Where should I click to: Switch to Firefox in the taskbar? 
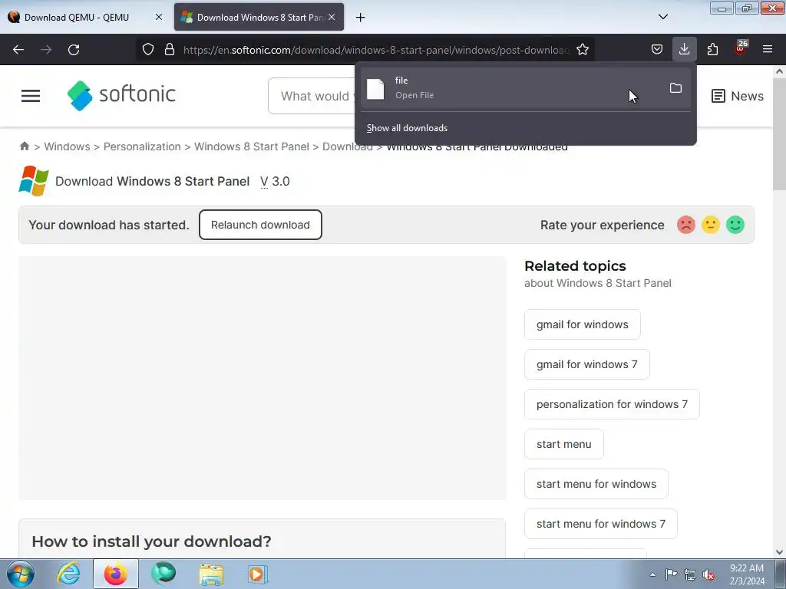click(x=115, y=574)
